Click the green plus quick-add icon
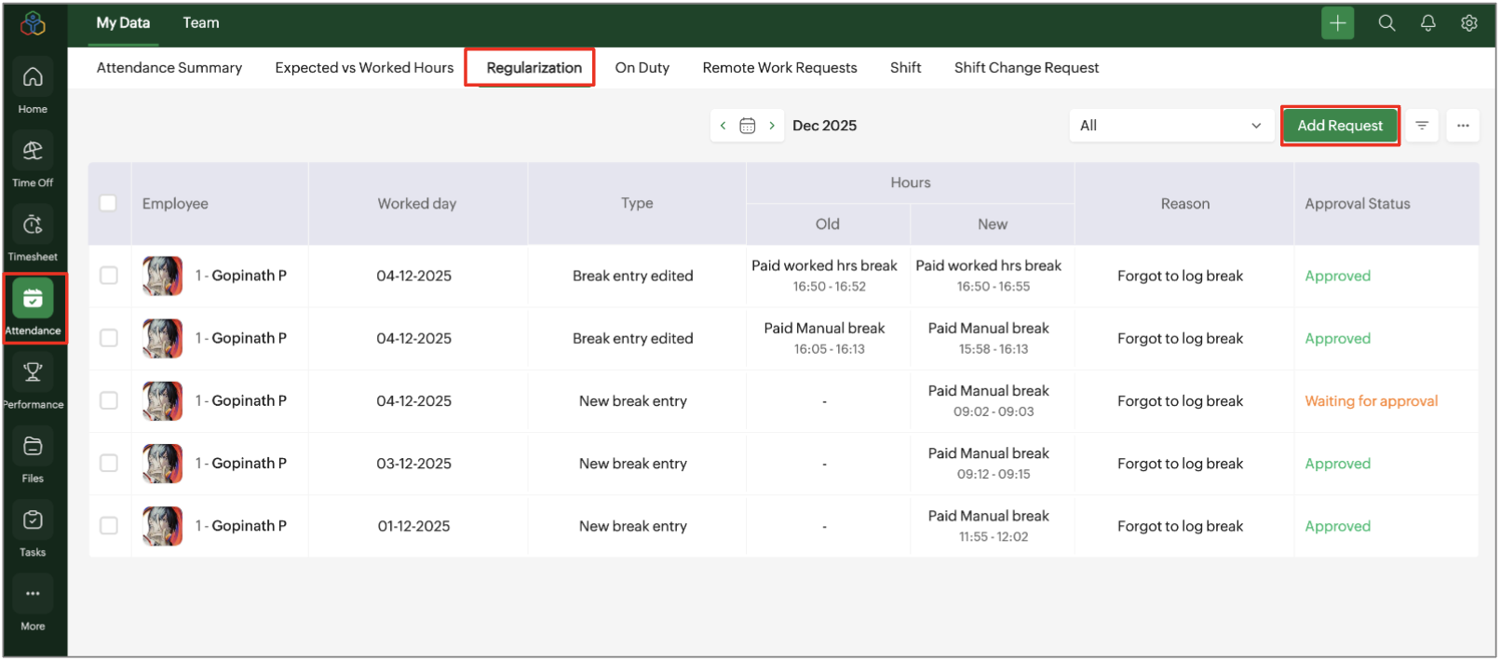The image size is (1501, 661). point(1337,23)
